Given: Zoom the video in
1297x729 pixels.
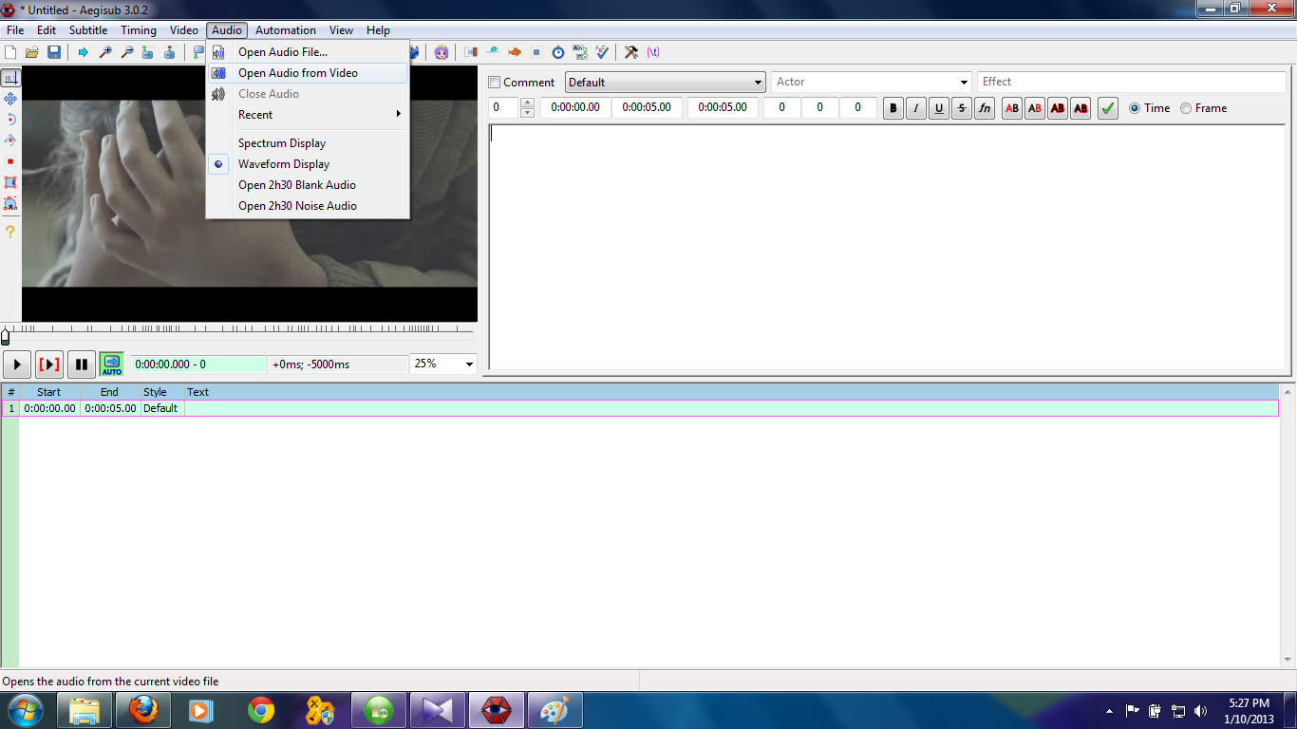Looking at the screenshot, I should [107, 52].
